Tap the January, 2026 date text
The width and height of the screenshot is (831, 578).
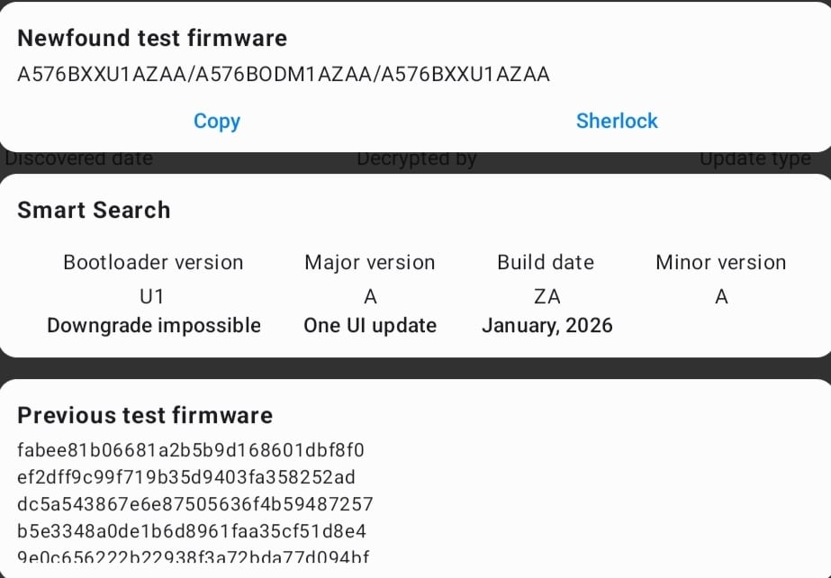(547, 325)
